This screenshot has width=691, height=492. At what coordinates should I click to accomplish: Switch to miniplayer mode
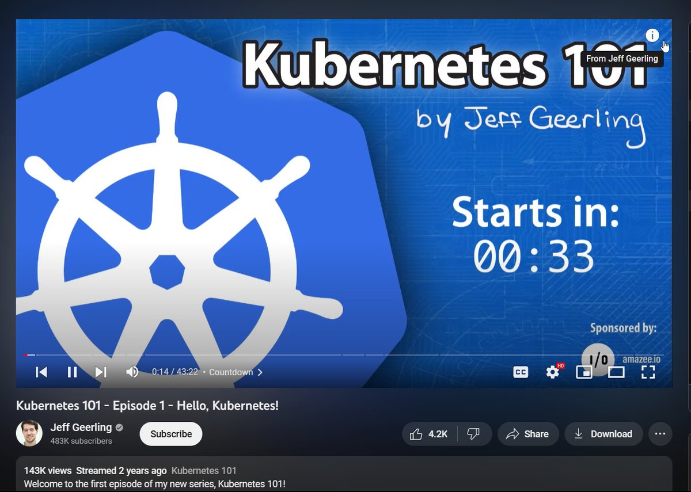pos(584,372)
